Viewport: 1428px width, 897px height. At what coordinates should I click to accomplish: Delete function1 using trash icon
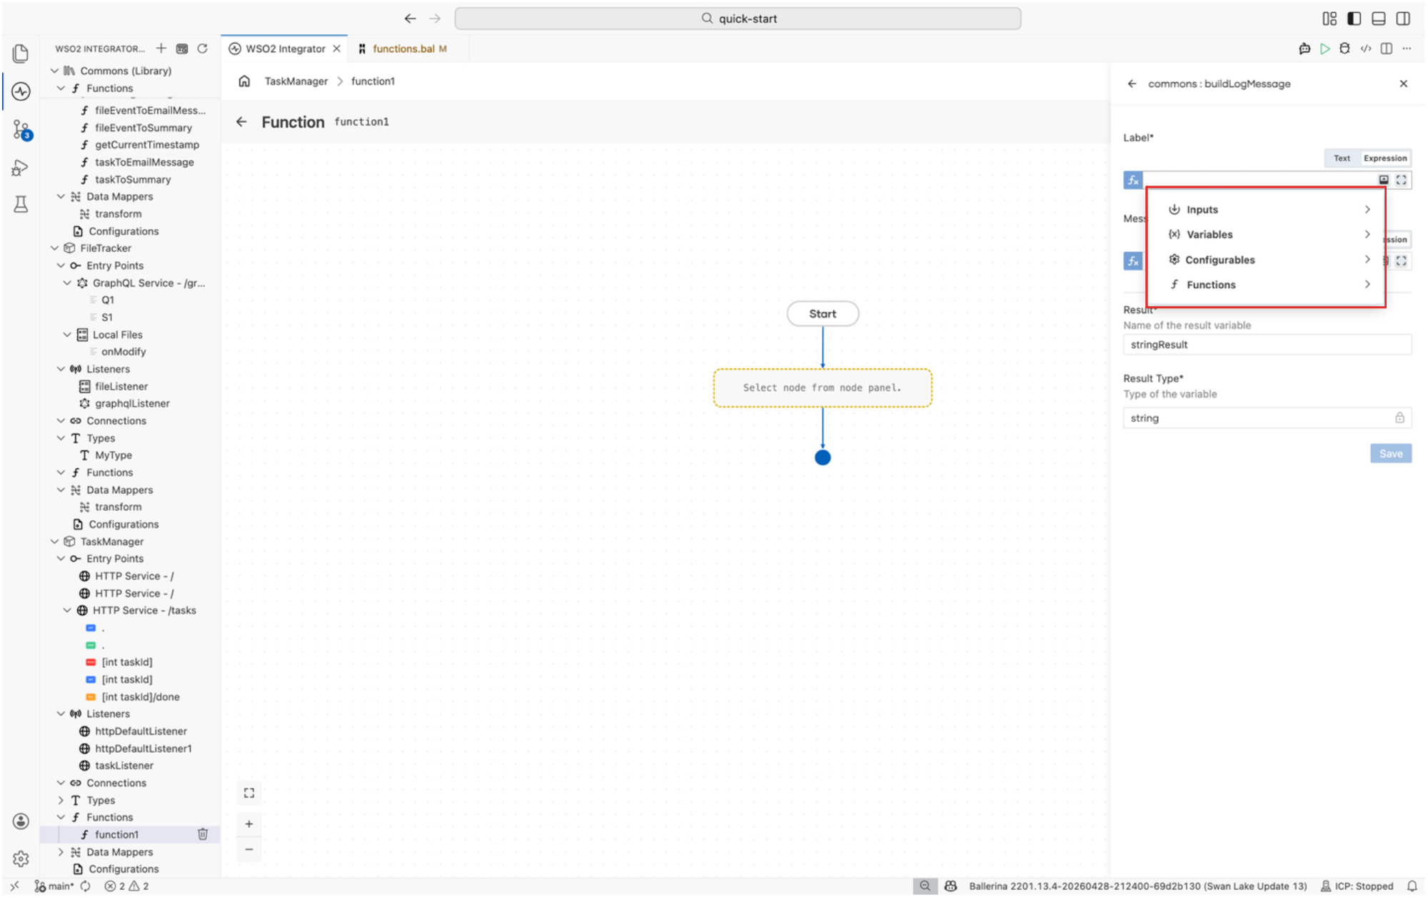[x=203, y=834]
